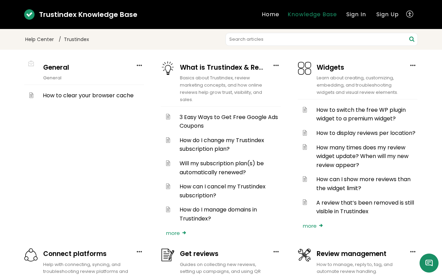The image size is (442, 276).
Task: Open the live chat bubble button
Action: (429, 263)
